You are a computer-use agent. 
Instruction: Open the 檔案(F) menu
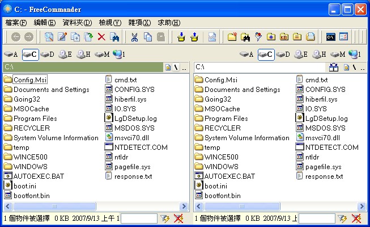tap(16, 23)
